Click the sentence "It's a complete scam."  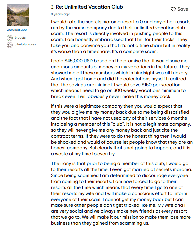pyautogui.click(x=135, y=52)
